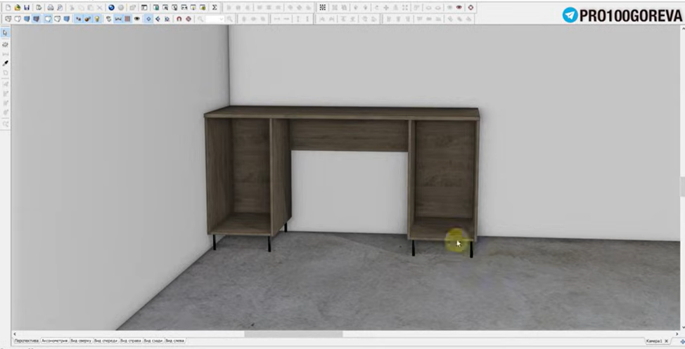Viewport: 685px width, 349px height.
Task: Switch to the Вид сзади tab
Action: point(153,341)
